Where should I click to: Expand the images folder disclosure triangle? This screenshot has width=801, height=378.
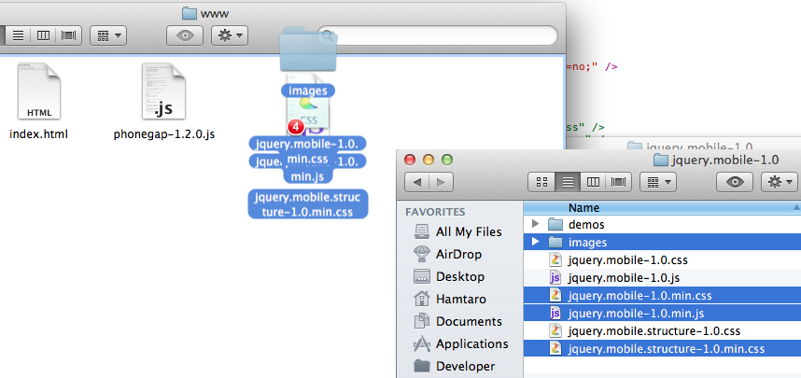pos(535,241)
